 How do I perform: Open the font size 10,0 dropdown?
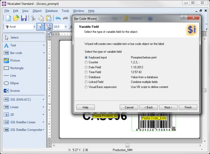(66, 27)
